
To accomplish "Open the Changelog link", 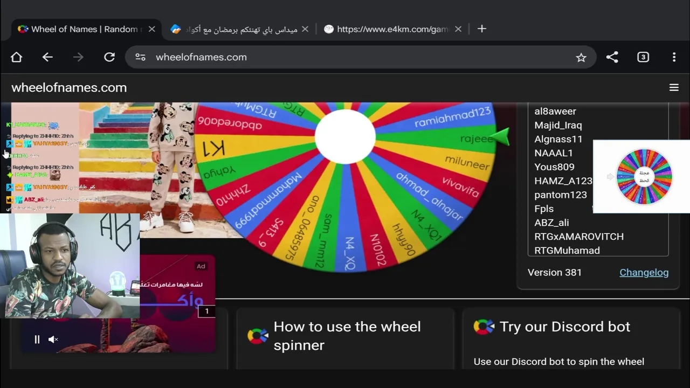I will [644, 272].
